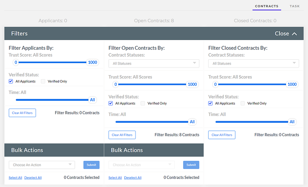Click Clear All Filters in Filter Applicants
Image resolution: width=308 pixels, height=187 pixels.
coord(22,113)
